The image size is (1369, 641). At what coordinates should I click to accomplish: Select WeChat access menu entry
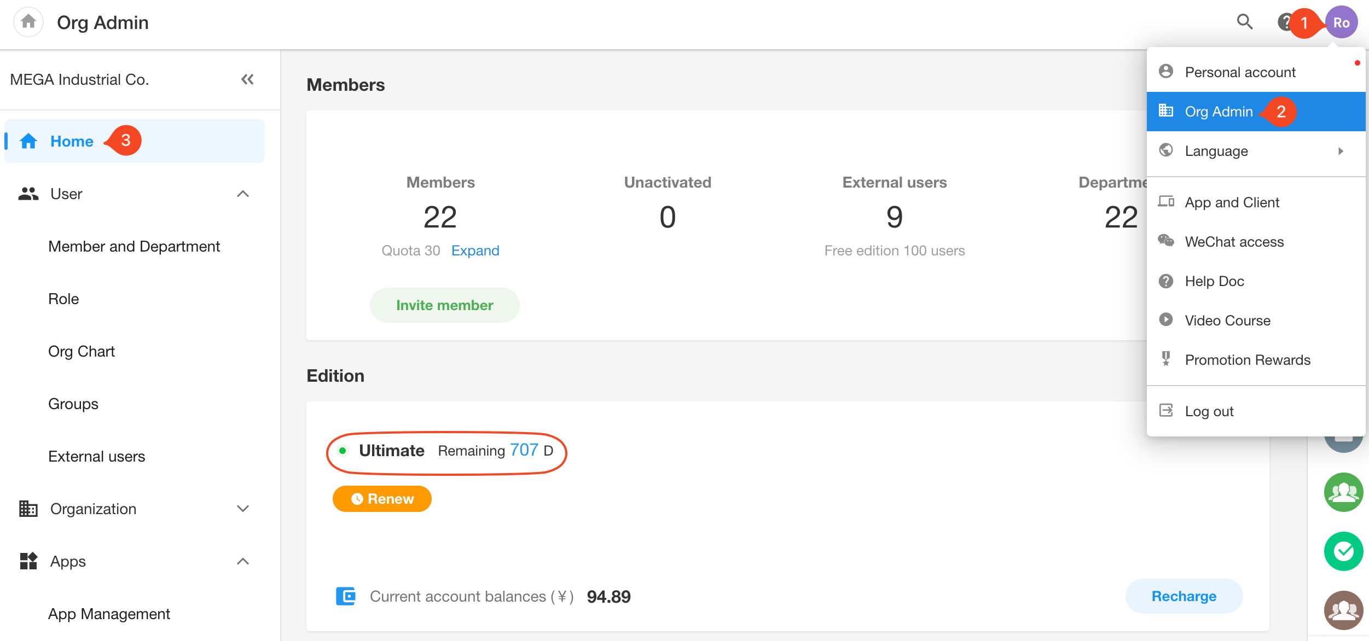pos(1234,242)
